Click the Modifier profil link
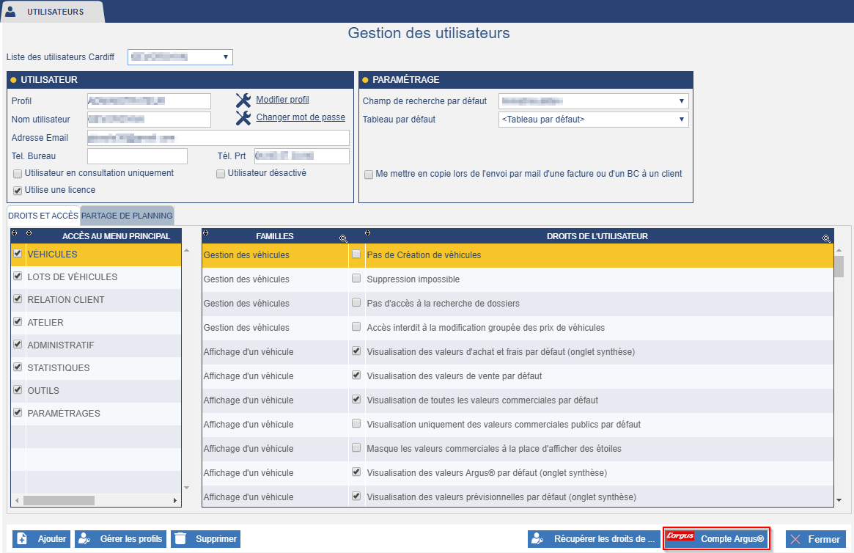854x553 pixels. click(x=283, y=100)
